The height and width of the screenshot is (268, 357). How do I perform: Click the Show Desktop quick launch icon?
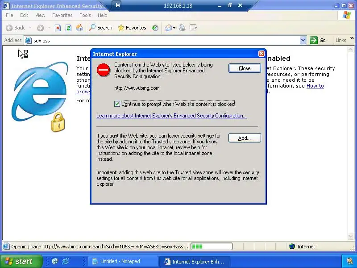coord(55,261)
